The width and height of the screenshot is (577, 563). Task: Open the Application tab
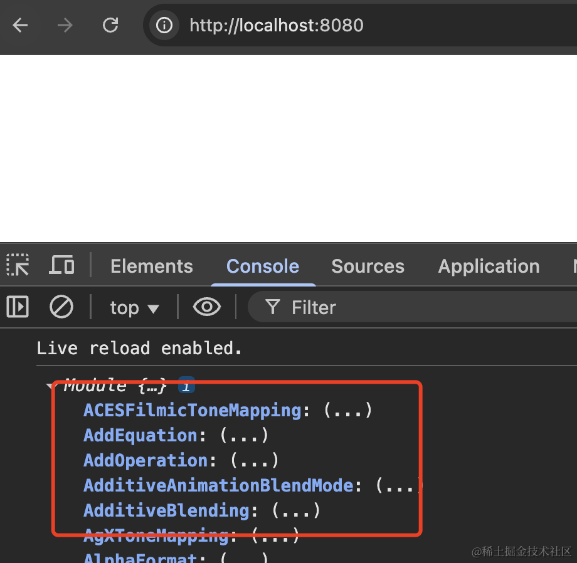pyautogui.click(x=489, y=266)
